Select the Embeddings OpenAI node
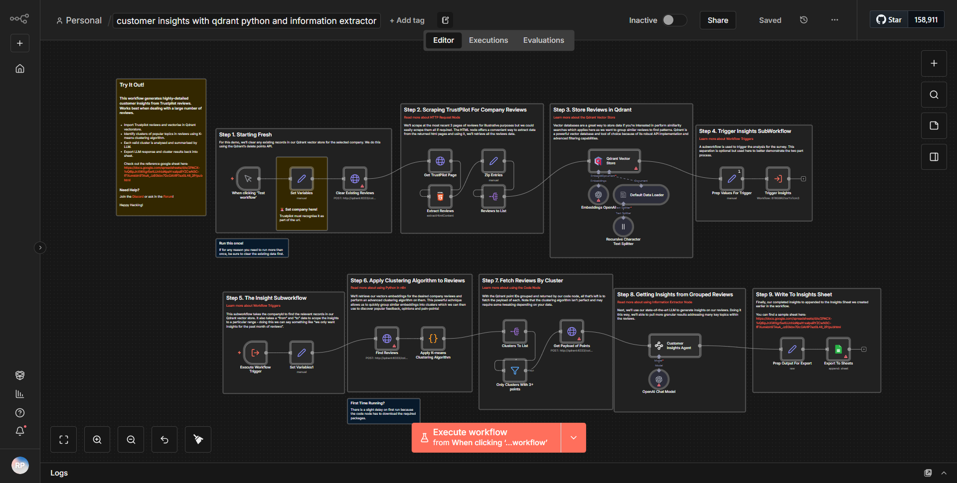The width and height of the screenshot is (957, 483). [598, 195]
